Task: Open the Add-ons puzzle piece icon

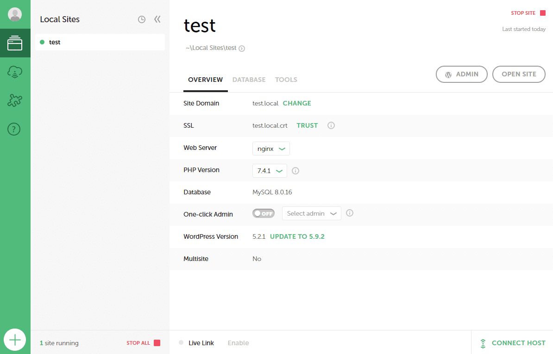Action: (x=15, y=100)
